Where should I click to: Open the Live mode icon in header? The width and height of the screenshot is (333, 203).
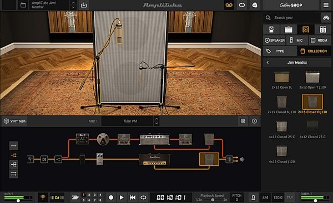[x=254, y=5]
